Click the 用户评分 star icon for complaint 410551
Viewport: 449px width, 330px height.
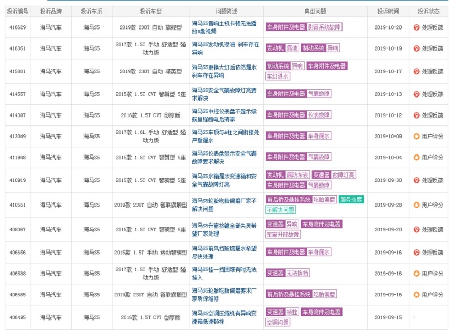[x=417, y=205]
